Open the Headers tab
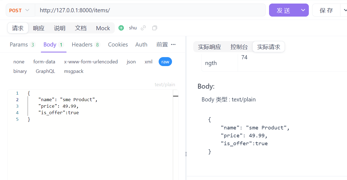The height and width of the screenshot is (180, 347). [x=86, y=45]
